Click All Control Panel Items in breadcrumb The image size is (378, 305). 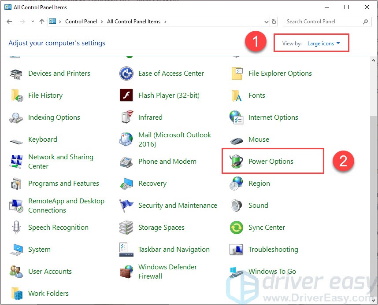[133, 21]
